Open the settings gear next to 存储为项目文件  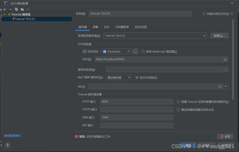click(232, 14)
